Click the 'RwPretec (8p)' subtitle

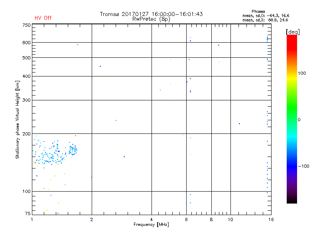pos(151,19)
